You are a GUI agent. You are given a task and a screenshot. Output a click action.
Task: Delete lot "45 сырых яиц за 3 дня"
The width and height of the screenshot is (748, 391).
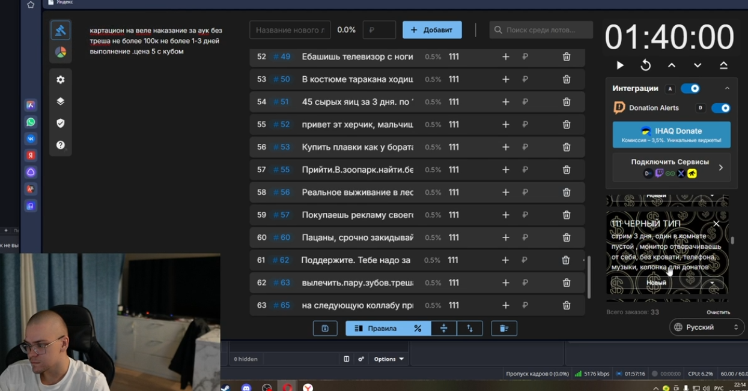[x=567, y=102]
